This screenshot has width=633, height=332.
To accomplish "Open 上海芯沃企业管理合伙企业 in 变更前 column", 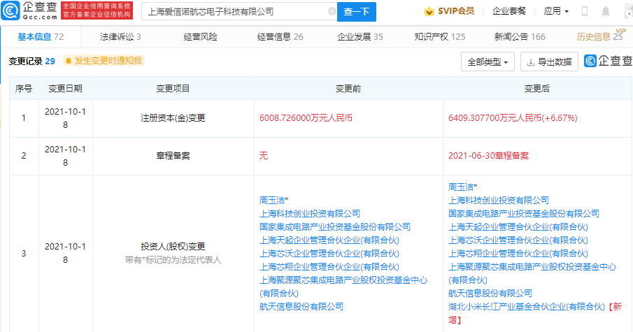I will pyautogui.click(x=329, y=253).
